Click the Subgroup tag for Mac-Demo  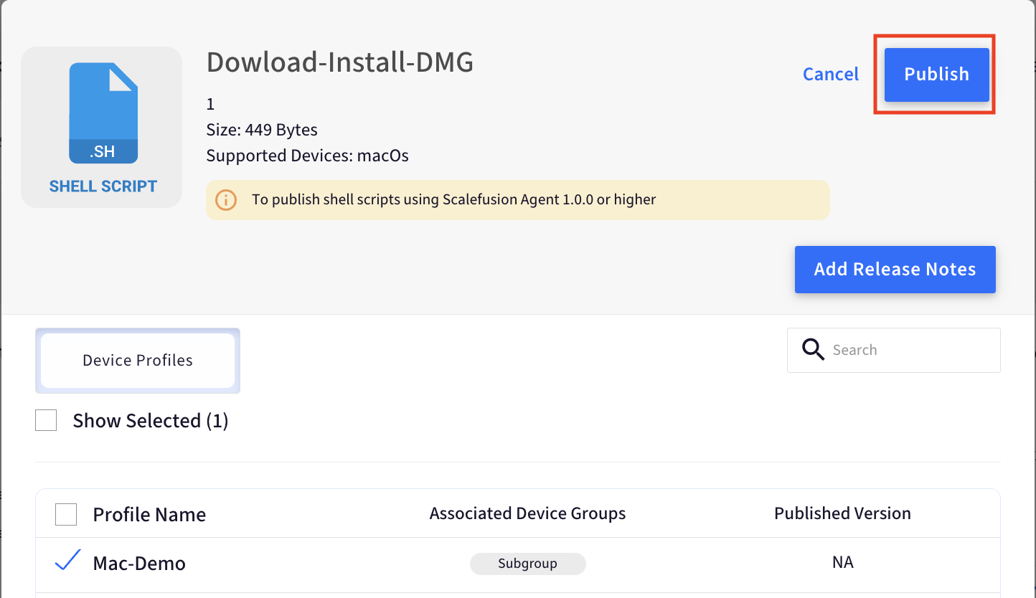[x=528, y=564]
